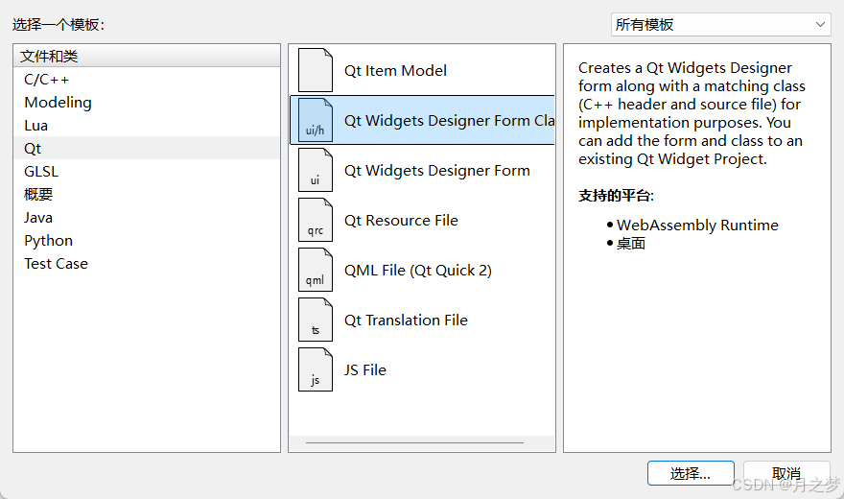Image resolution: width=844 pixels, height=499 pixels.
Task: Click the ui/h Designer Form Class icon
Action: pyautogui.click(x=316, y=120)
